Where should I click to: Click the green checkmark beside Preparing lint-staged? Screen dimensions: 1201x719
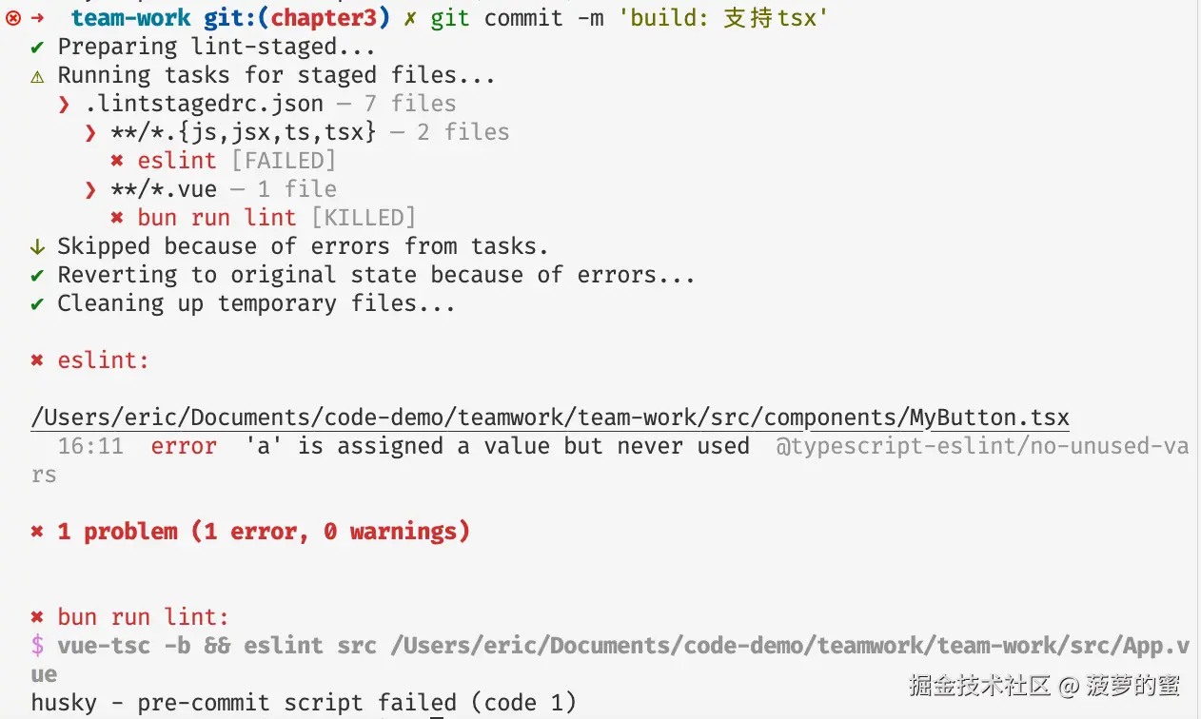pyautogui.click(x=37, y=48)
